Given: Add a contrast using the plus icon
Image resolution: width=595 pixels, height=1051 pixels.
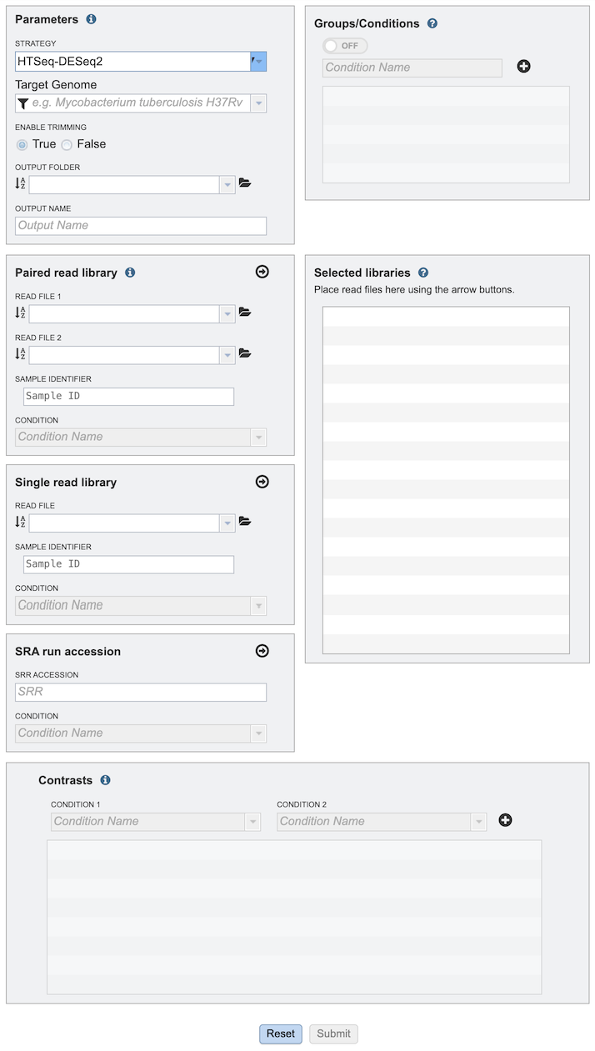Looking at the screenshot, I should pos(505,820).
